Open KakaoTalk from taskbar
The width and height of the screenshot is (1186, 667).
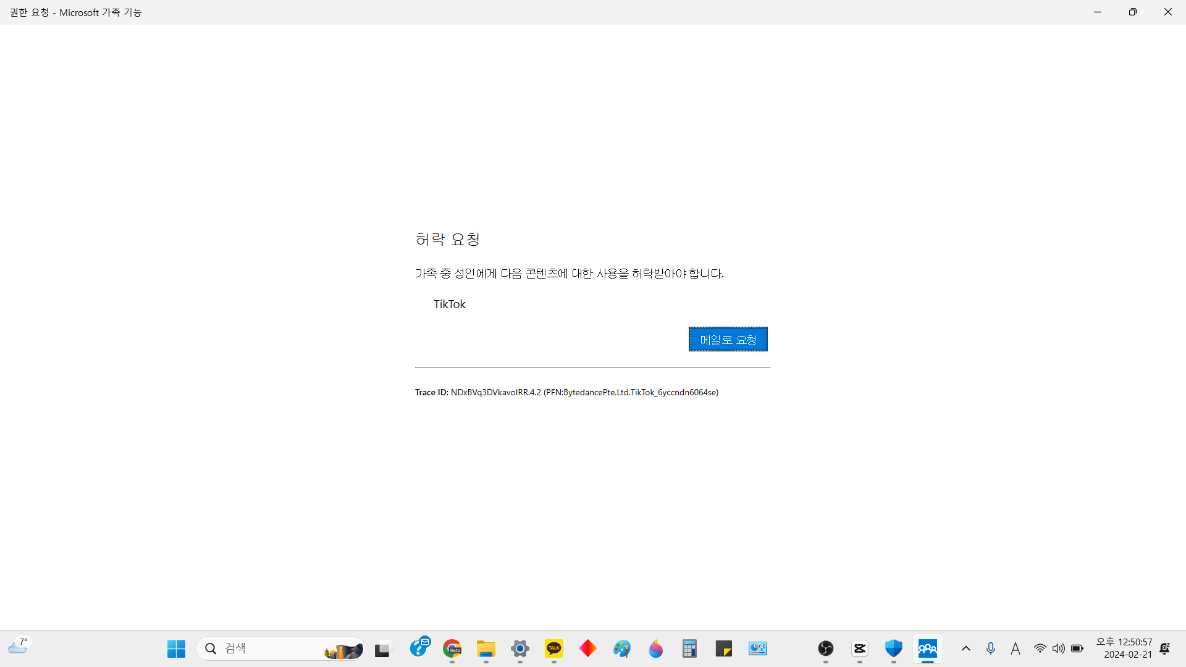pyautogui.click(x=554, y=648)
